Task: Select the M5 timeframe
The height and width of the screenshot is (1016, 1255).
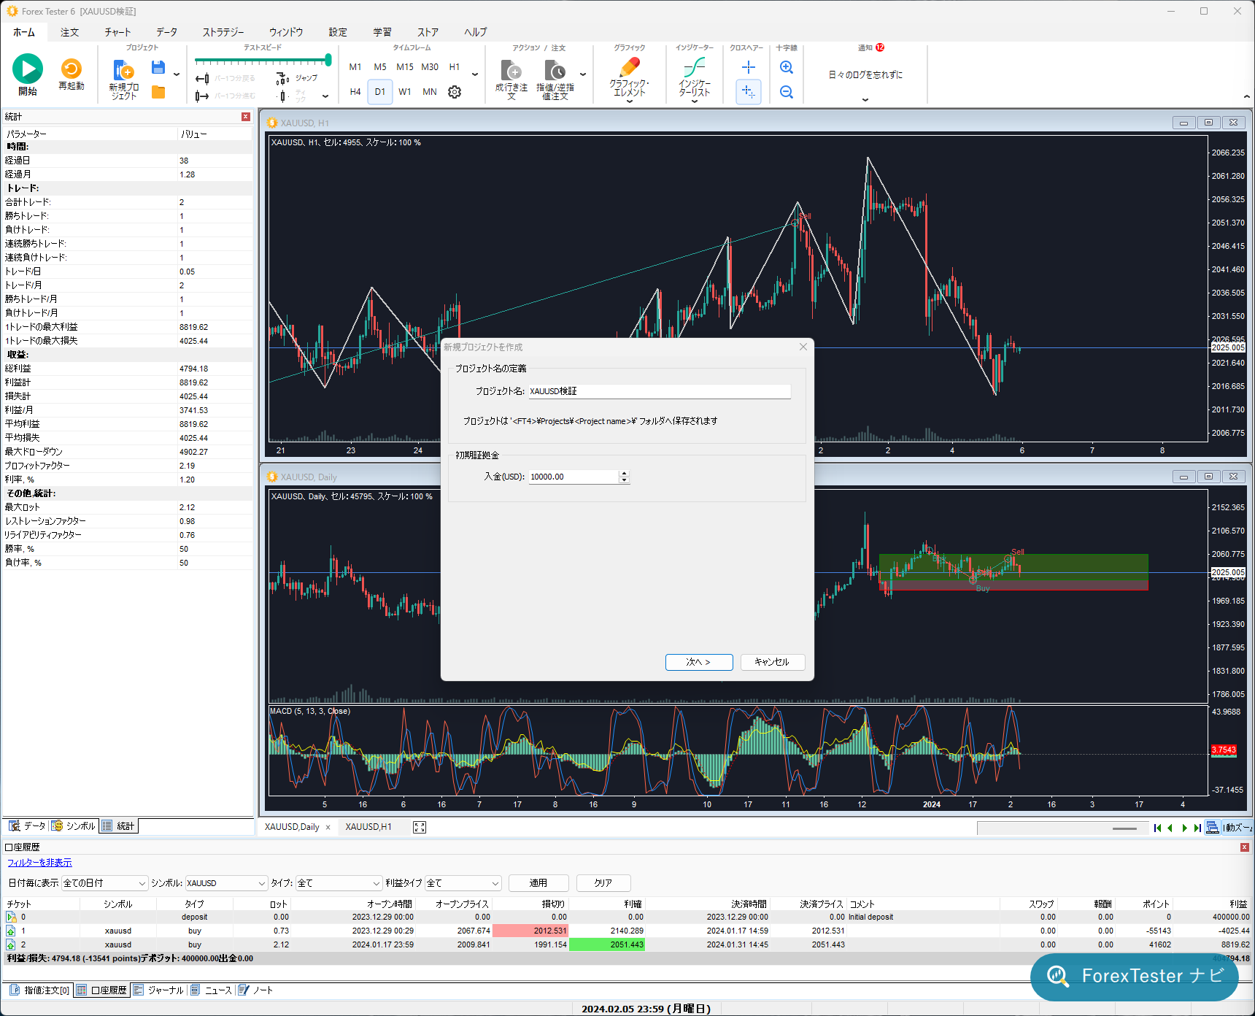Action: pyautogui.click(x=380, y=67)
